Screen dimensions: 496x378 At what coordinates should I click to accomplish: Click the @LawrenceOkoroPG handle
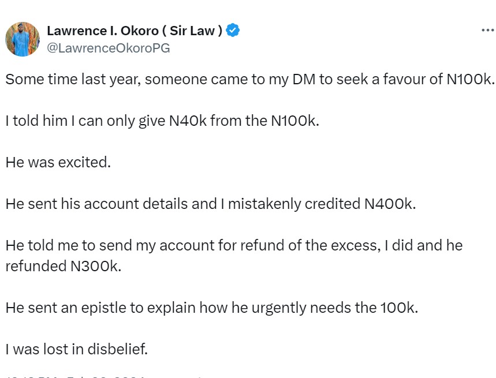tap(108, 48)
